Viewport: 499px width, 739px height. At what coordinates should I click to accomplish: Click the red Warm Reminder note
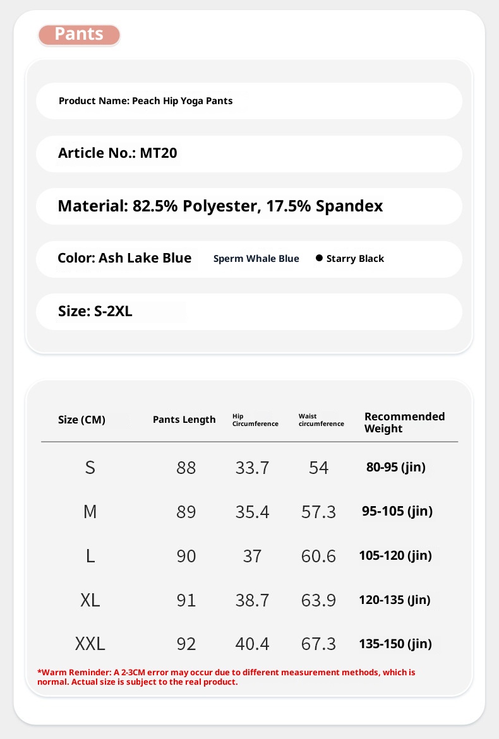(226, 677)
